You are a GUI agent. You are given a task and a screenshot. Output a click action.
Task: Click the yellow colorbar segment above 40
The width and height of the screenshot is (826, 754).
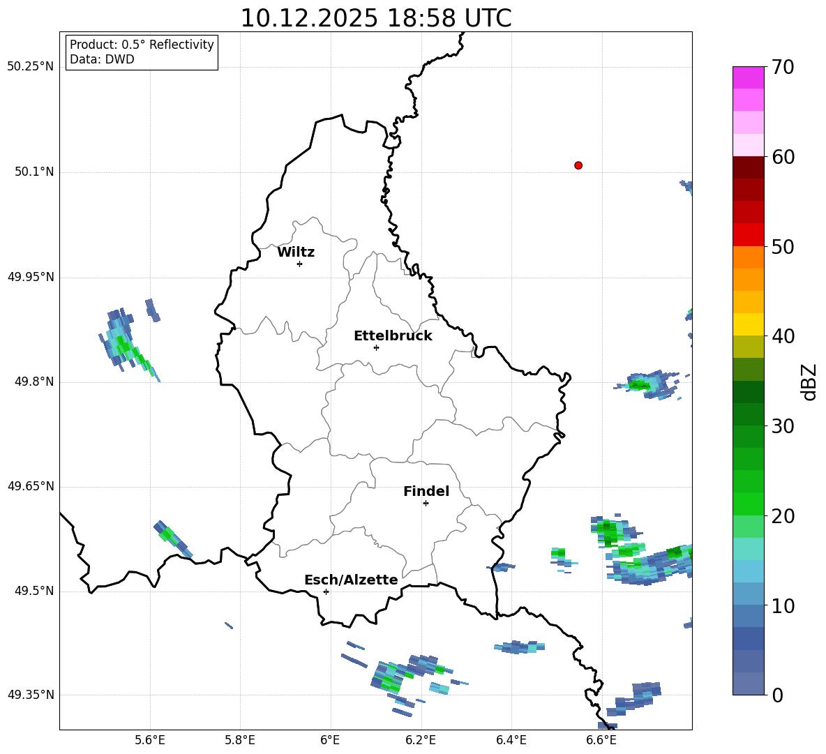(748, 325)
